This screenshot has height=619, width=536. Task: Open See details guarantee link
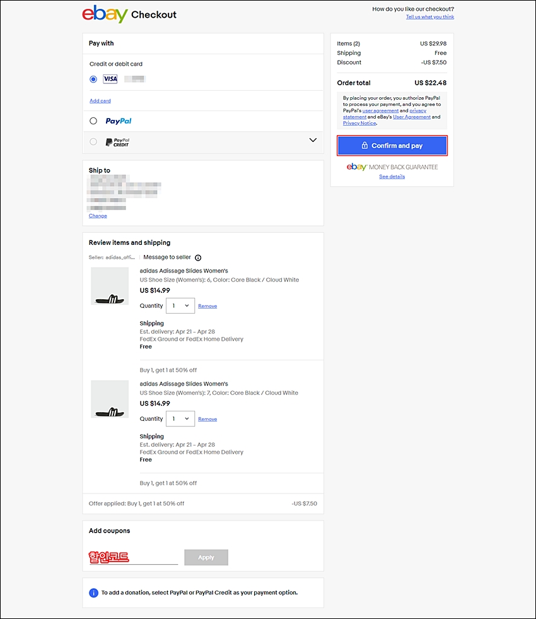point(392,177)
